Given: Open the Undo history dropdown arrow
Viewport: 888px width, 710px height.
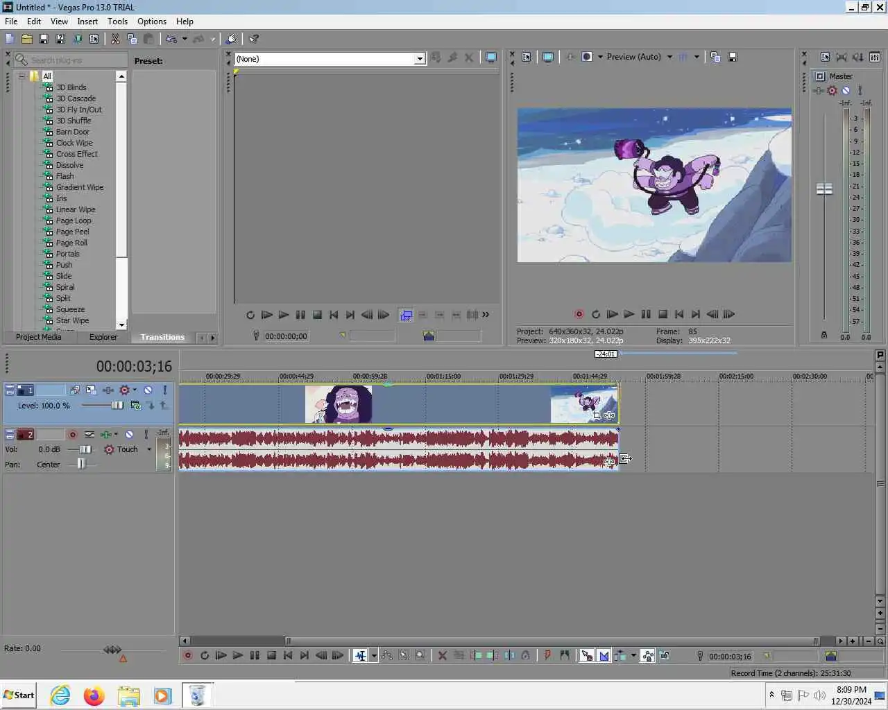Looking at the screenshot, I should tap(185, 39).
